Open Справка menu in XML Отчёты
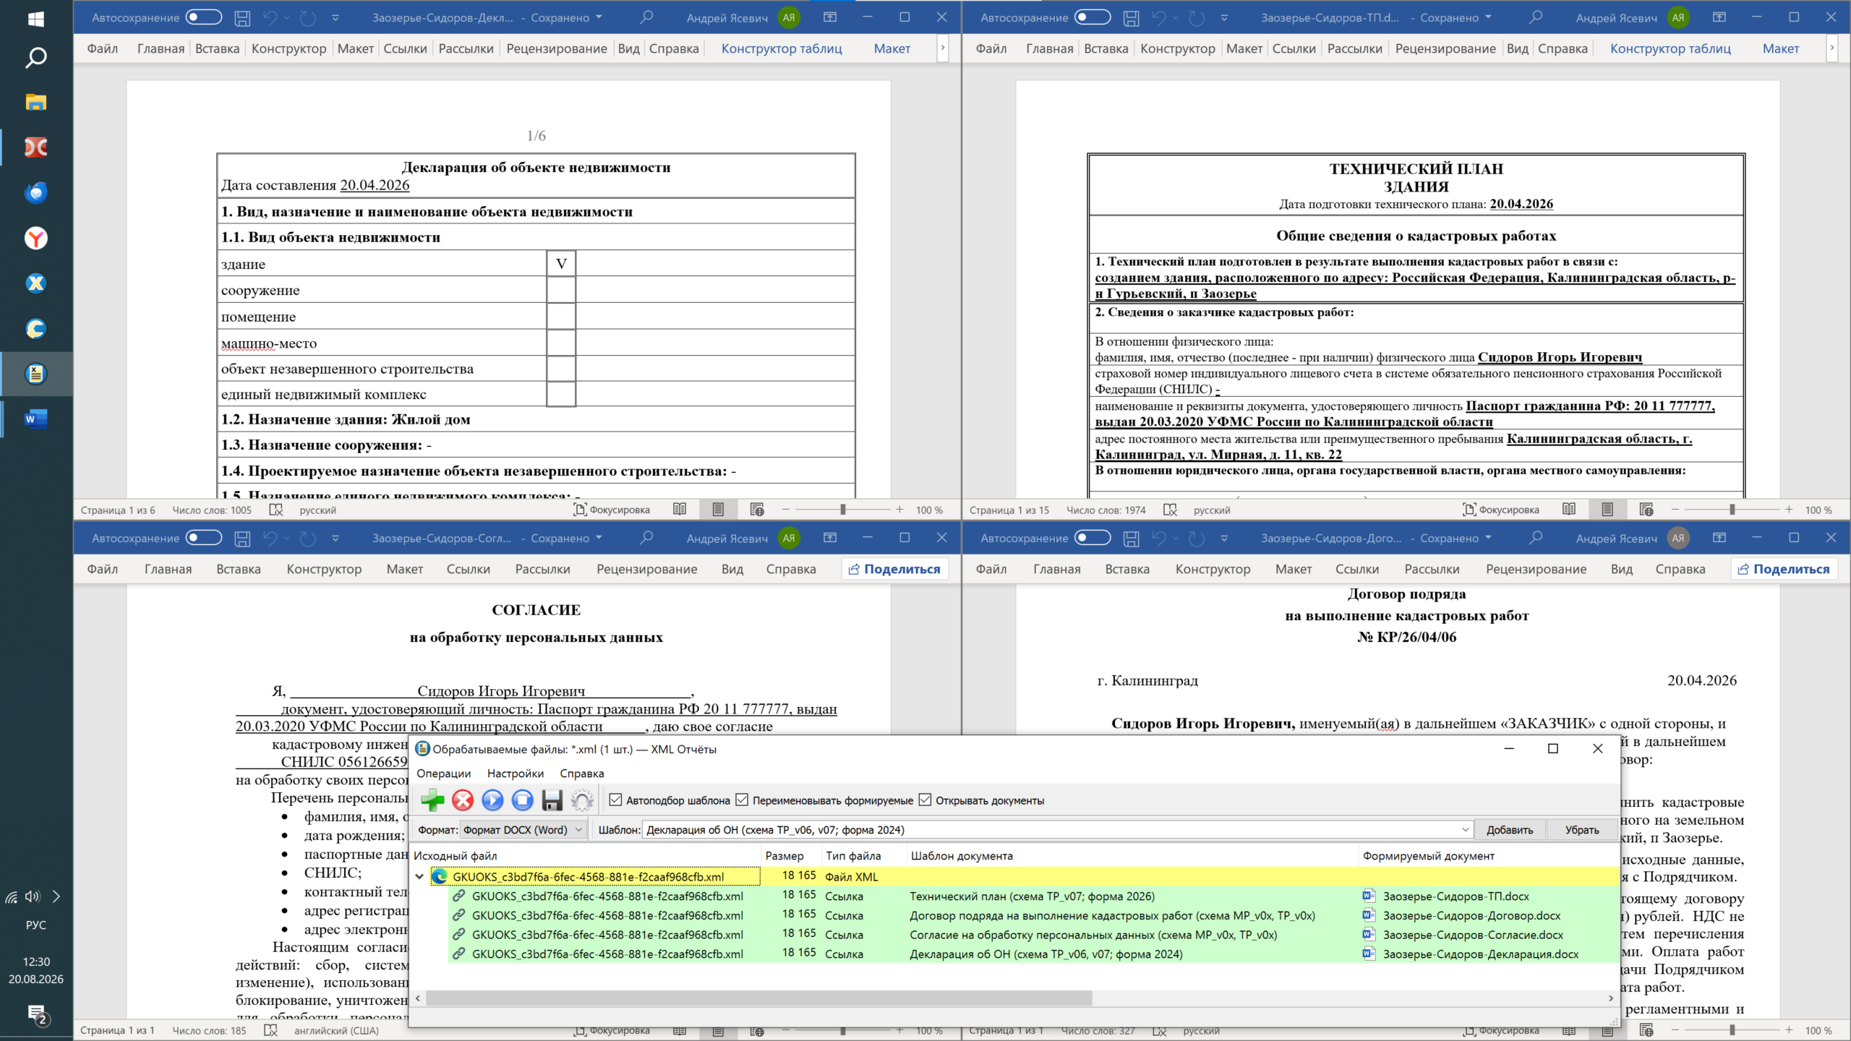Viewport: 1851px width, 1041px height. coord(582,773)
